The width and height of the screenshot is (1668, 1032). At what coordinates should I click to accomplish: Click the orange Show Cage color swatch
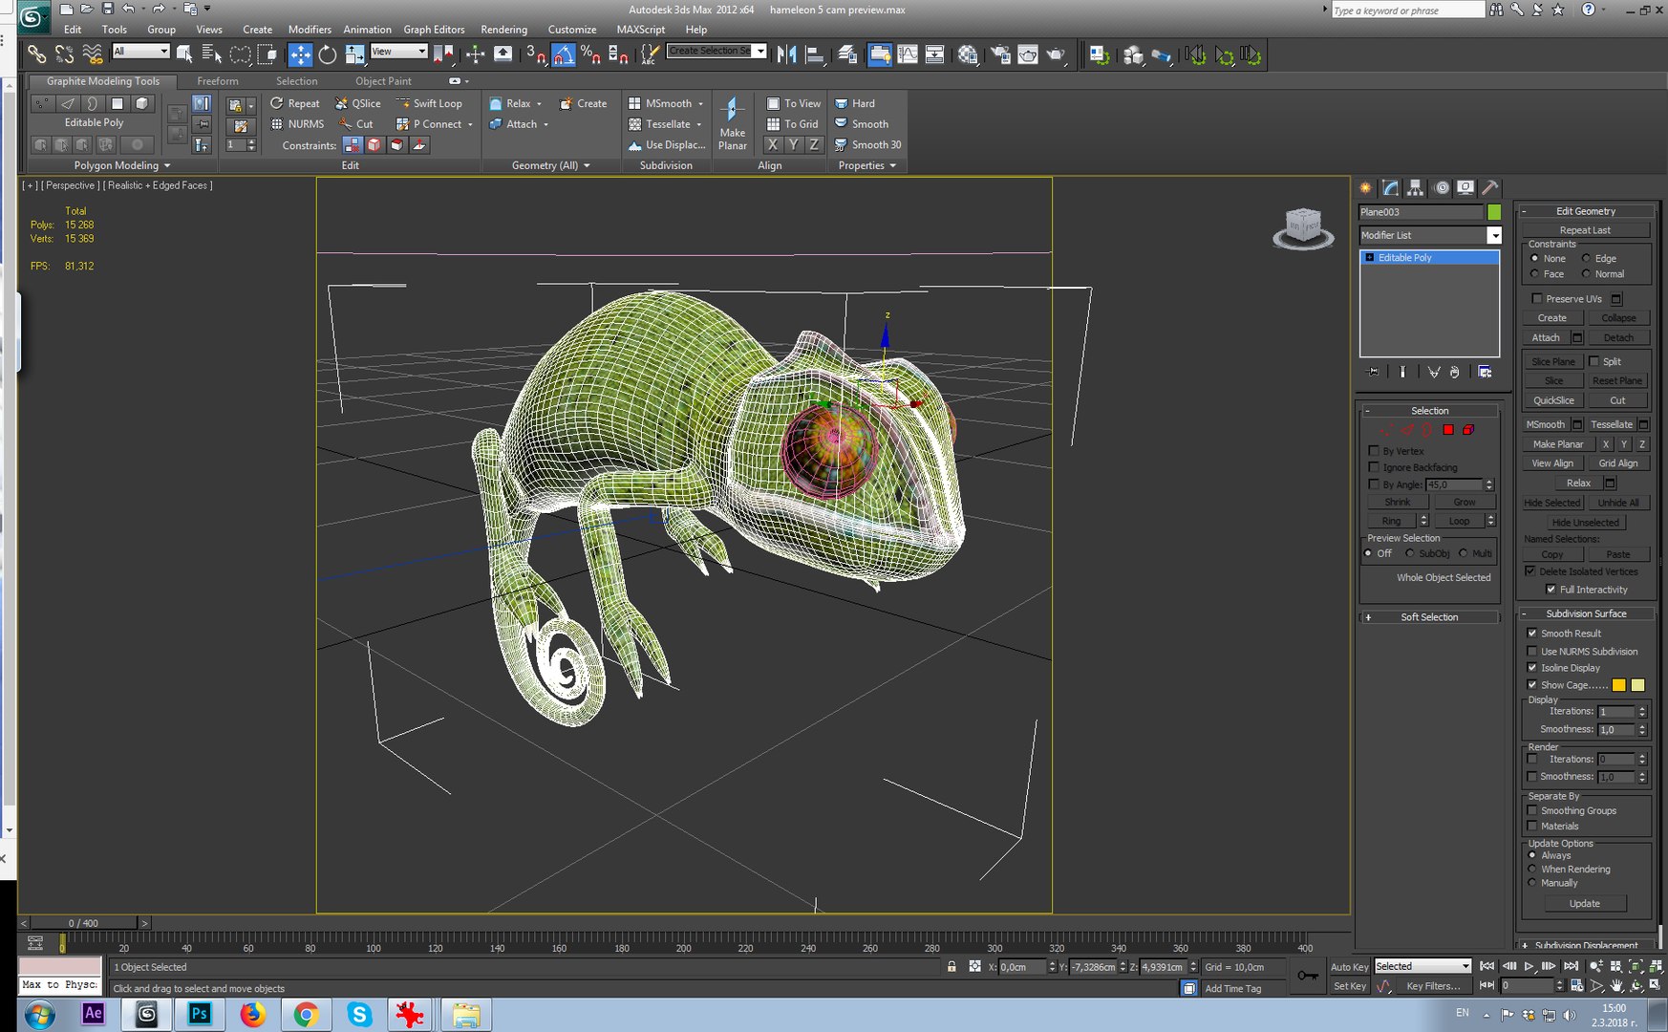tap(1619, 685)
